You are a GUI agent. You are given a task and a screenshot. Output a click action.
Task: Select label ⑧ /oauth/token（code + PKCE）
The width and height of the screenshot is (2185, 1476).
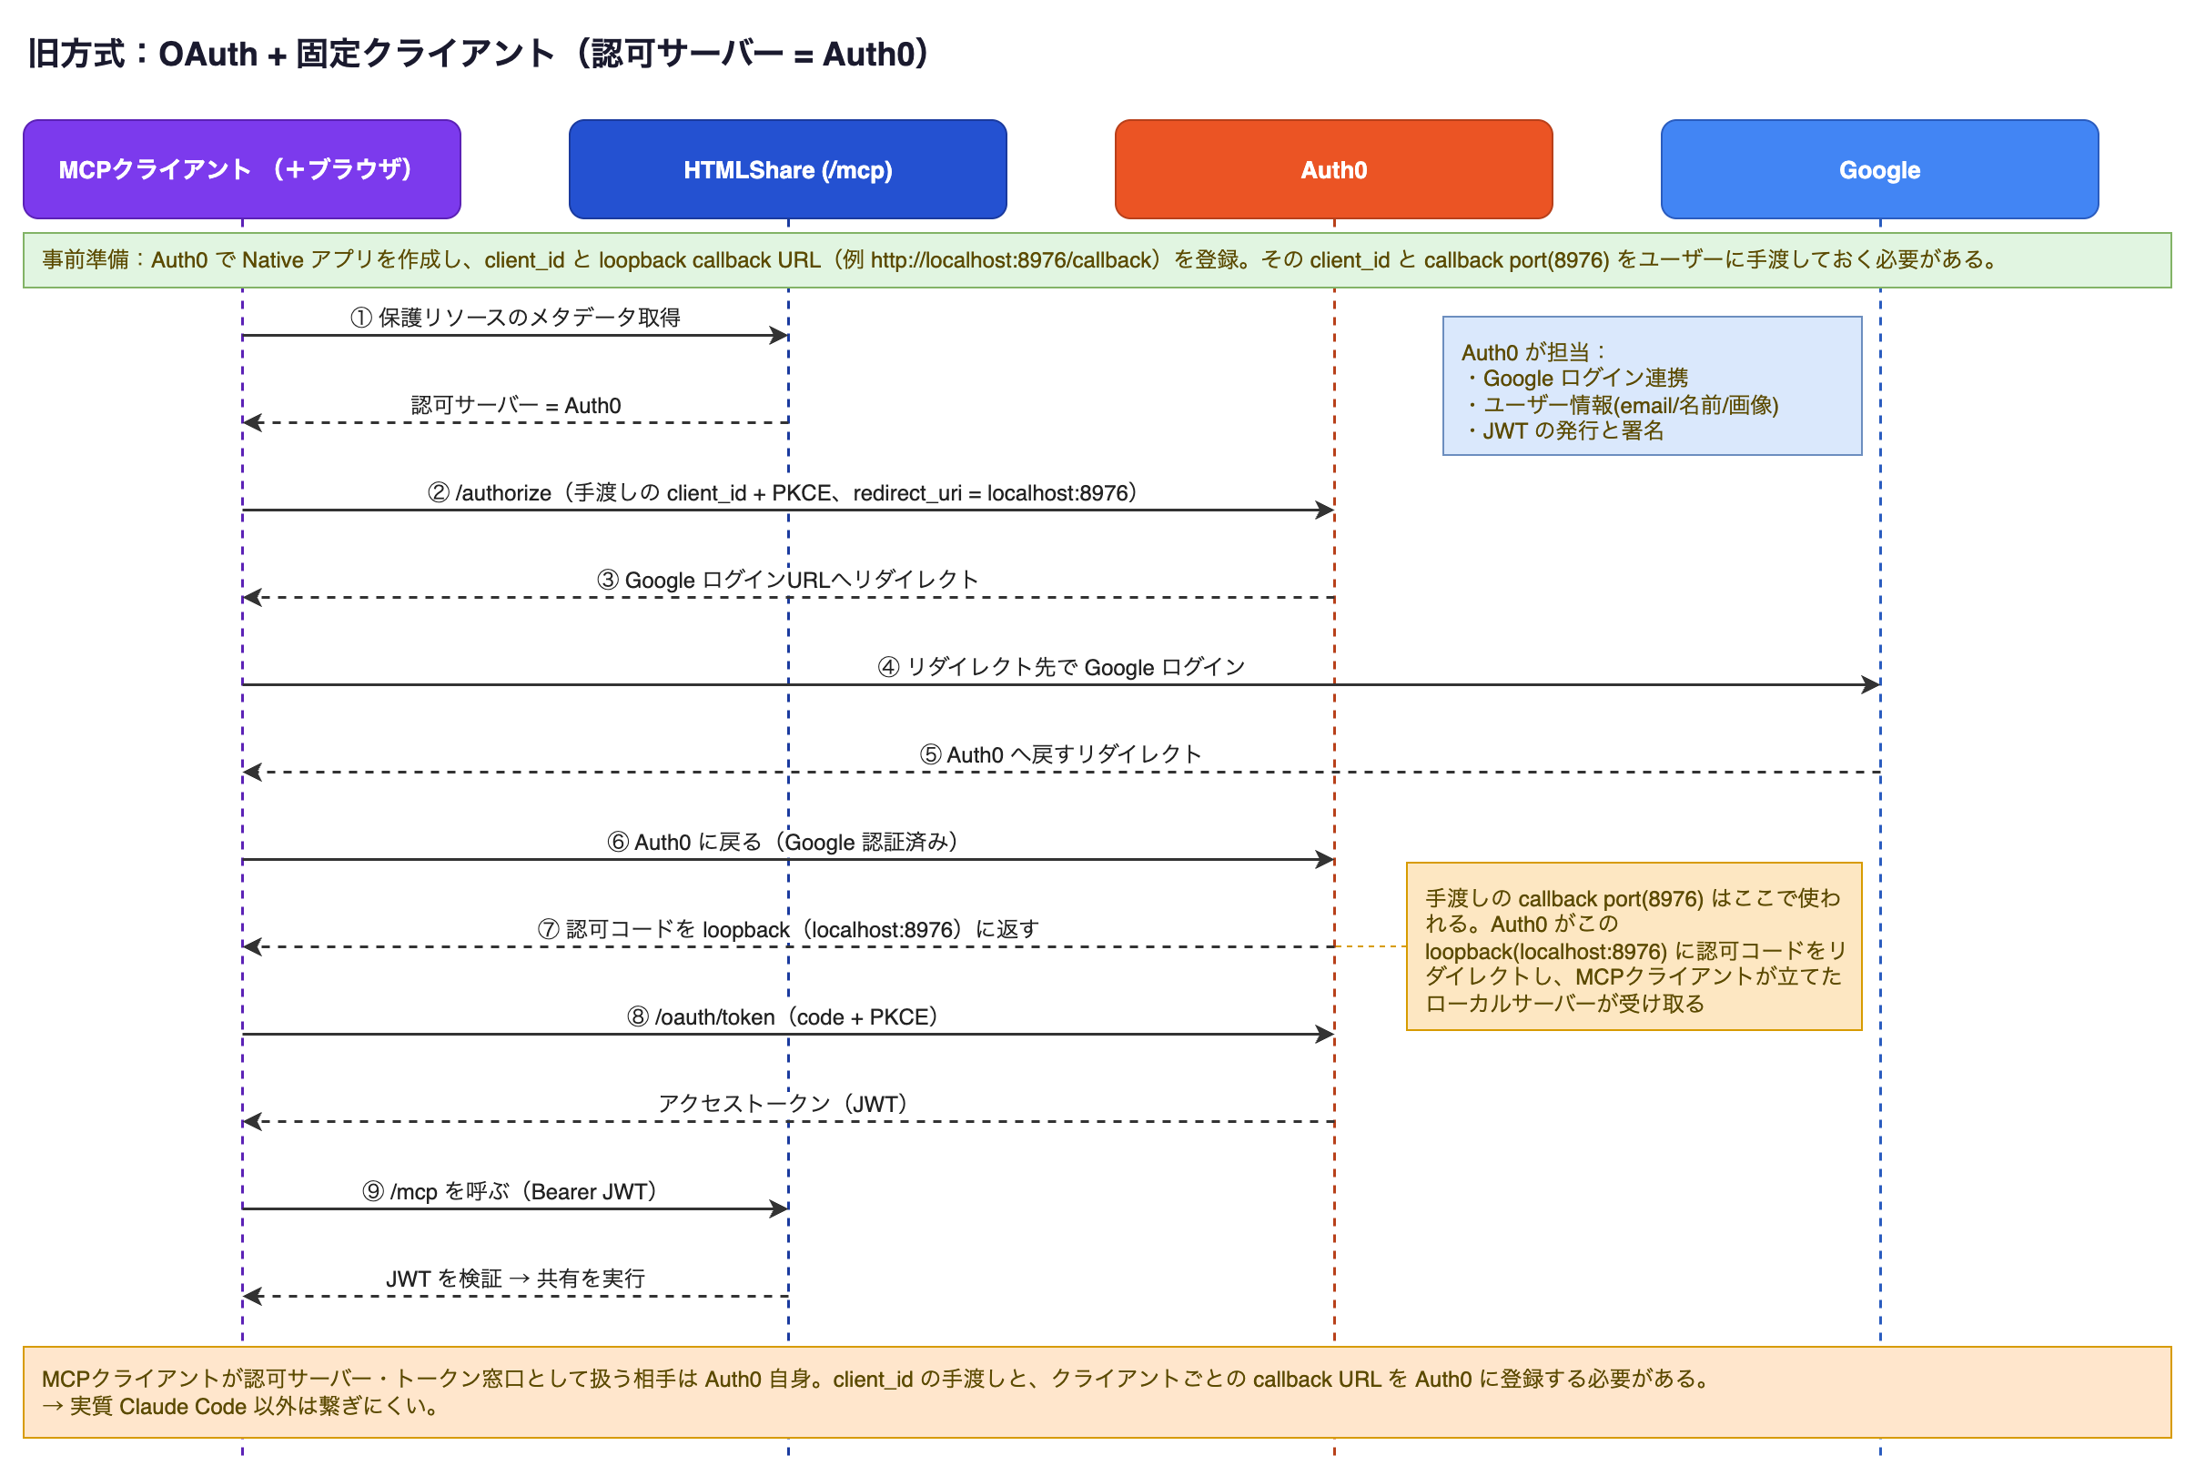coord(783,1017)
